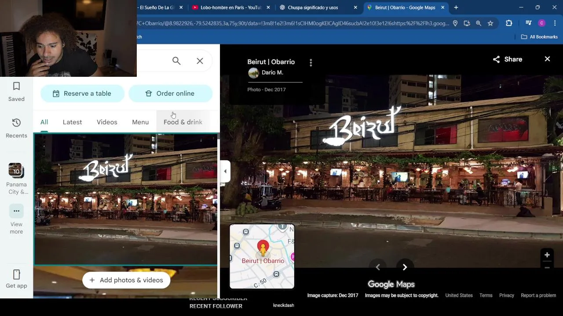Close the Lobo-hombre en París tab
The width and height of the screenshot is (563, 316).
coord(268,7)
